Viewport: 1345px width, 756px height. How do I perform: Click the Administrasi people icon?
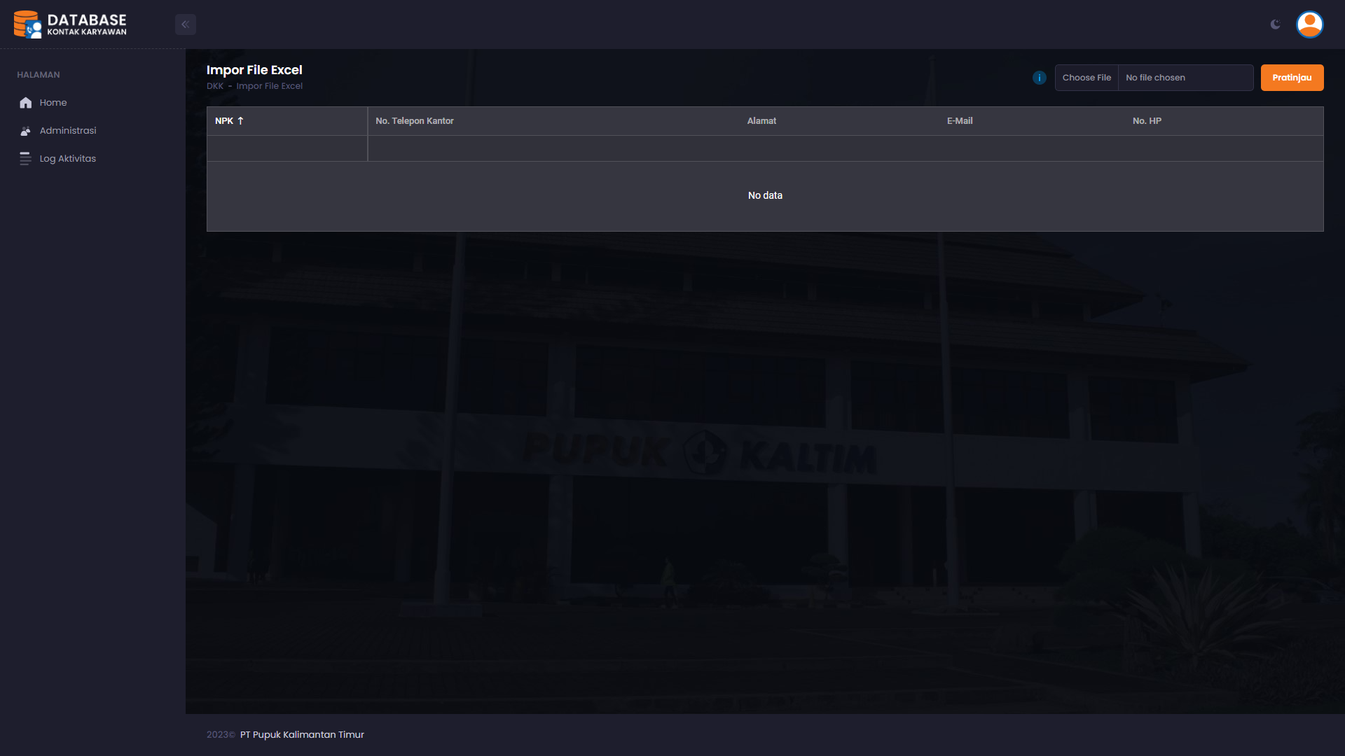(x=26, y=131)
